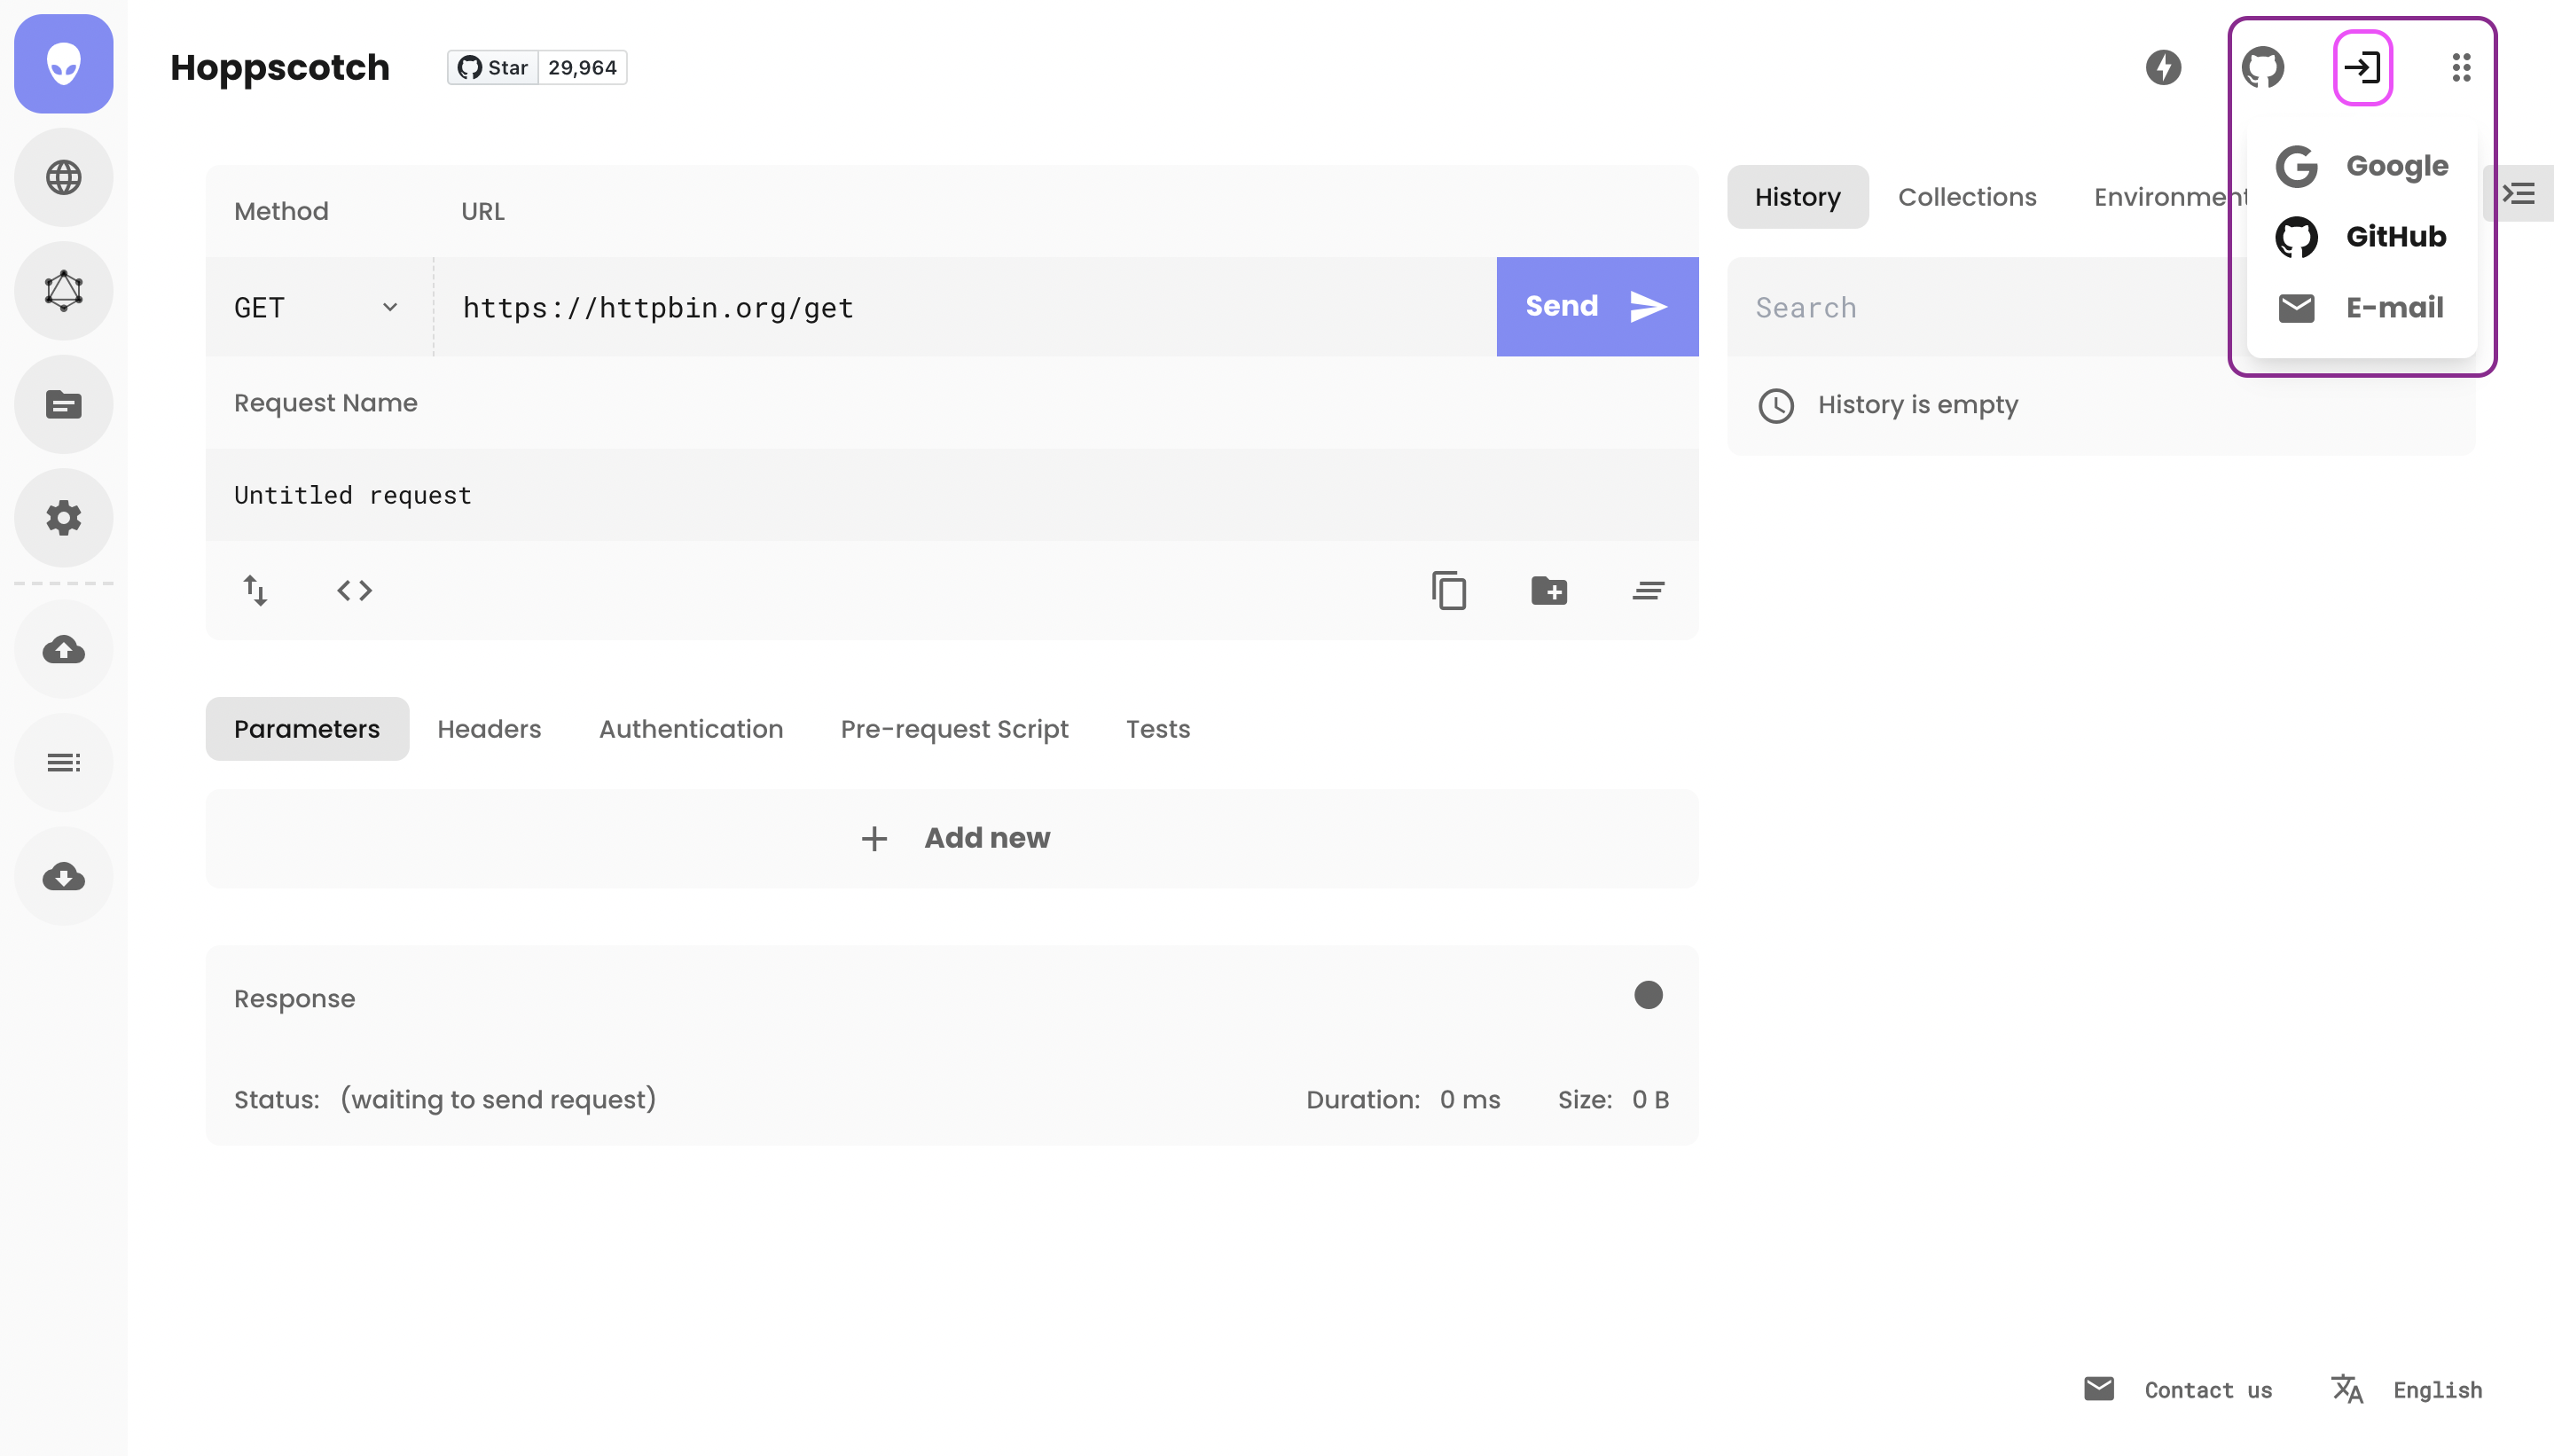Select the REST globe icon in sidebar
Screen dimensions: 2554x1456
point(63,177)
